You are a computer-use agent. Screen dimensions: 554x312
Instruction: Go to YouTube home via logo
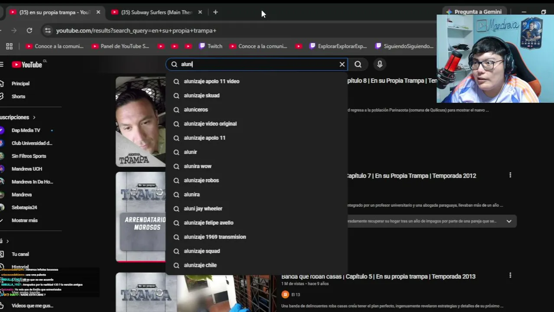point(27,65)
